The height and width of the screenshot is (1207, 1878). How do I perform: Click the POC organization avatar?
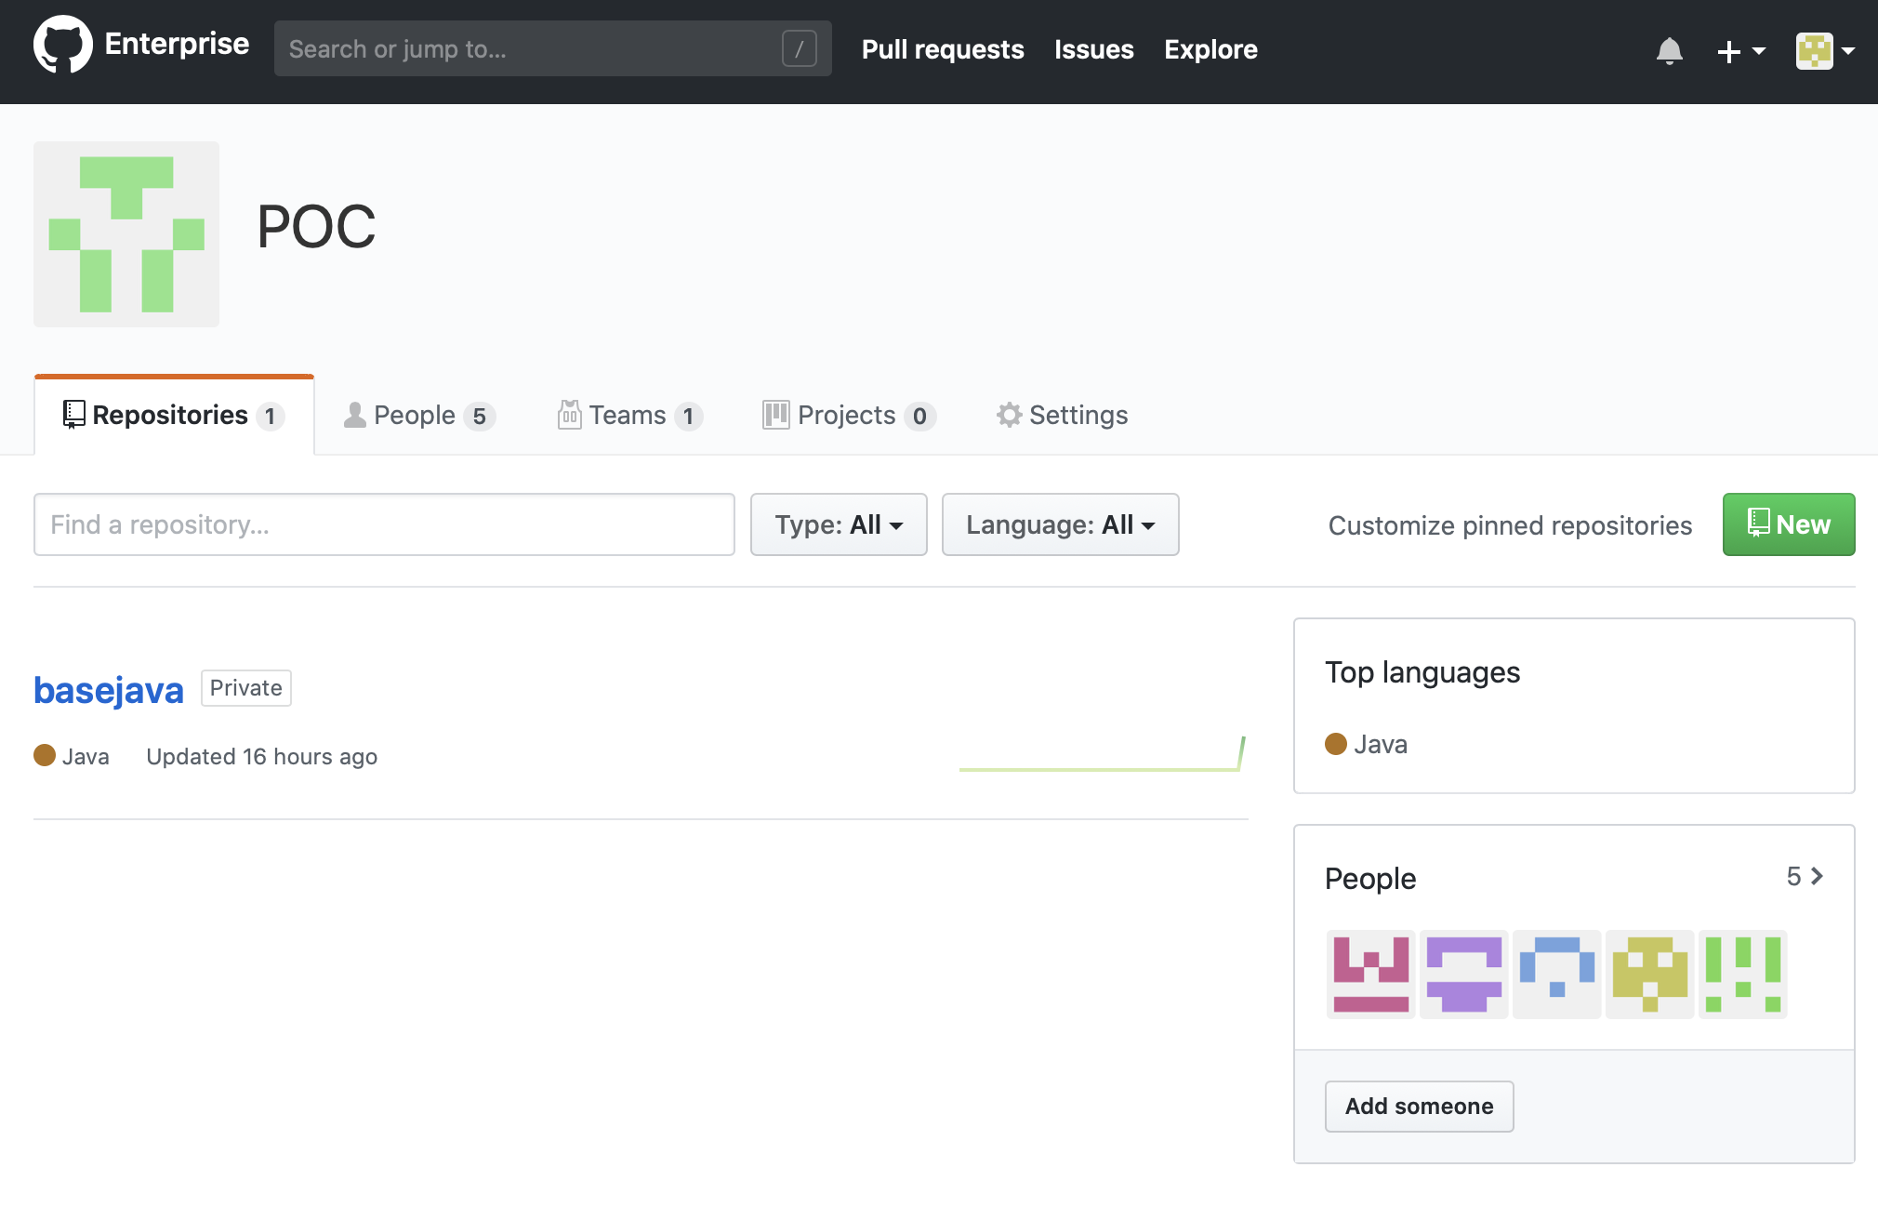click(126, 234)
